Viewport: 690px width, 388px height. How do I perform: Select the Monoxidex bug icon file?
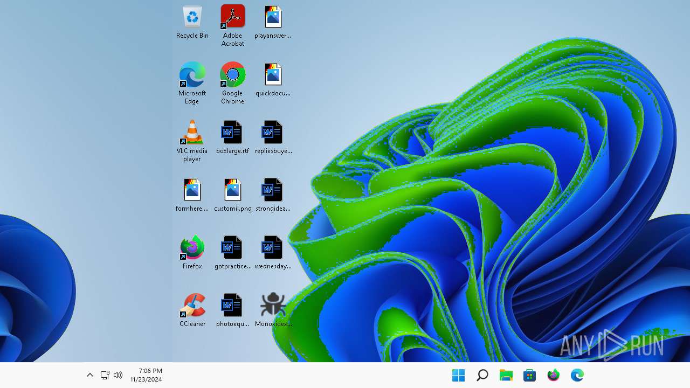click(x=273, y=310)
